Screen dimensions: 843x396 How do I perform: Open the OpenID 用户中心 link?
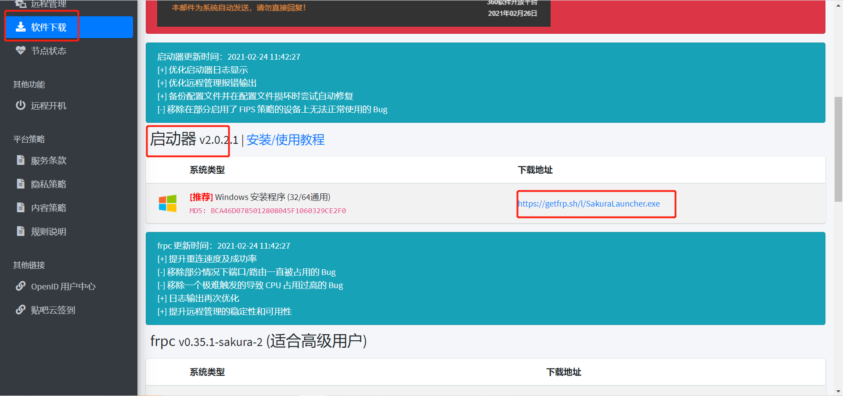pyautogui.click(x=69, y=286)
